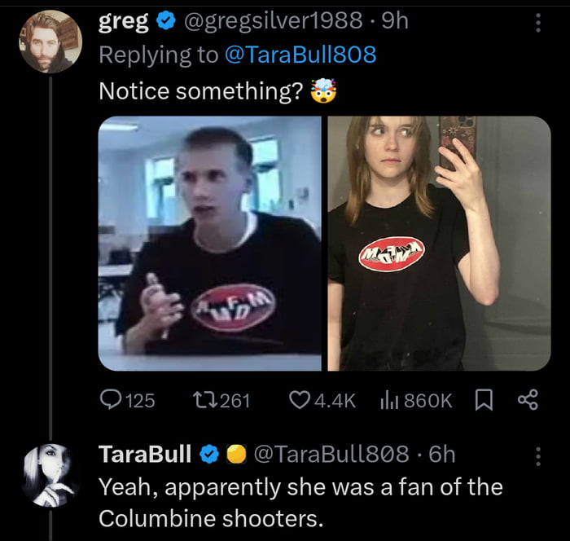Open the 6h timestamp on TaraBull's reply
The height and width of the screenshot is (541, 570).
coord(441,454)
